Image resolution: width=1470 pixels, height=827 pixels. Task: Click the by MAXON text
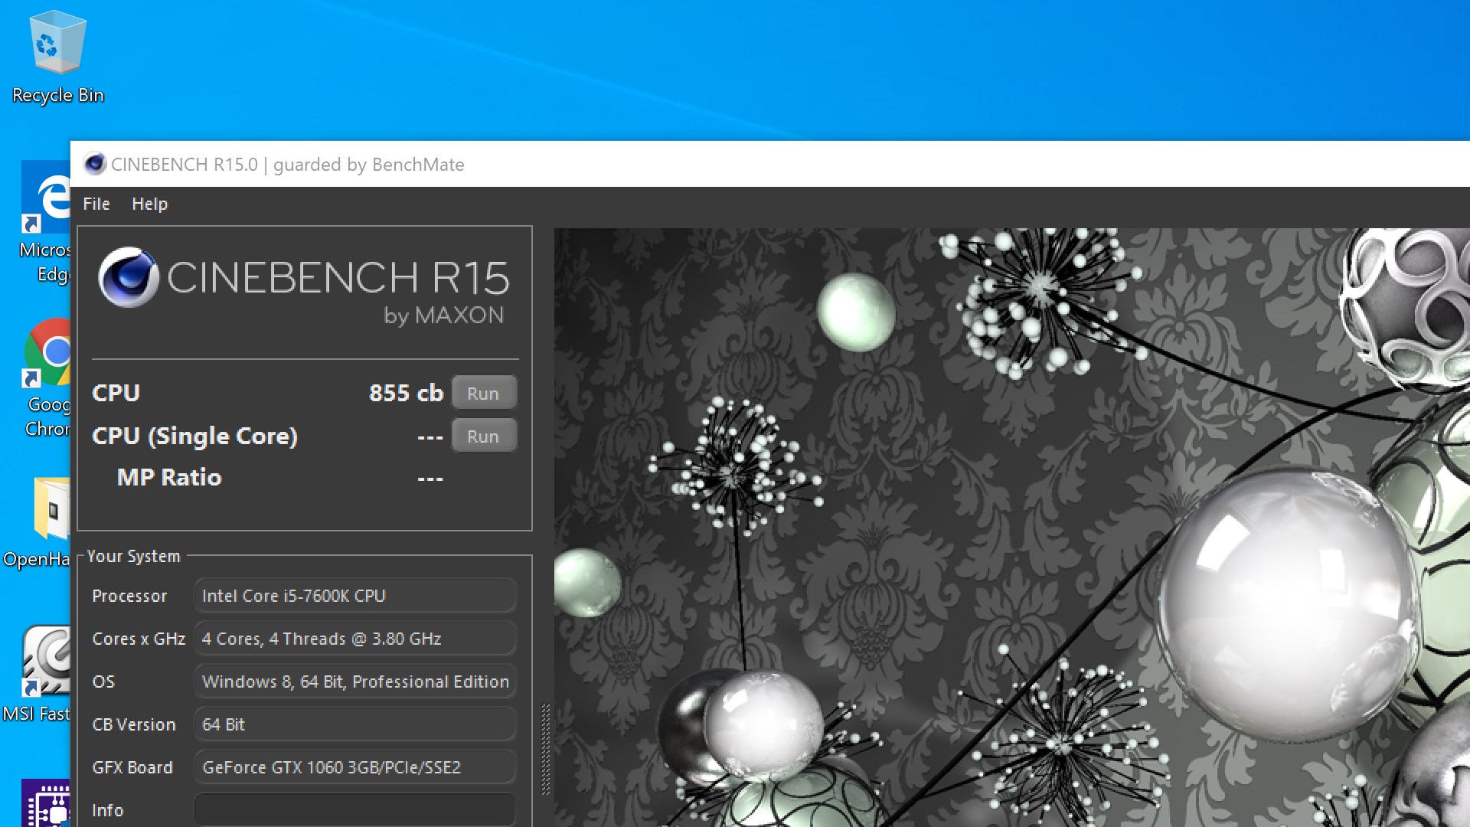coord(444,315)
